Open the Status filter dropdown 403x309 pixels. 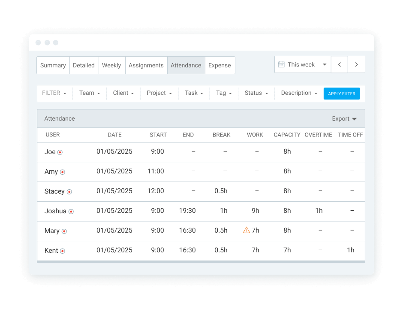(256, 93)
